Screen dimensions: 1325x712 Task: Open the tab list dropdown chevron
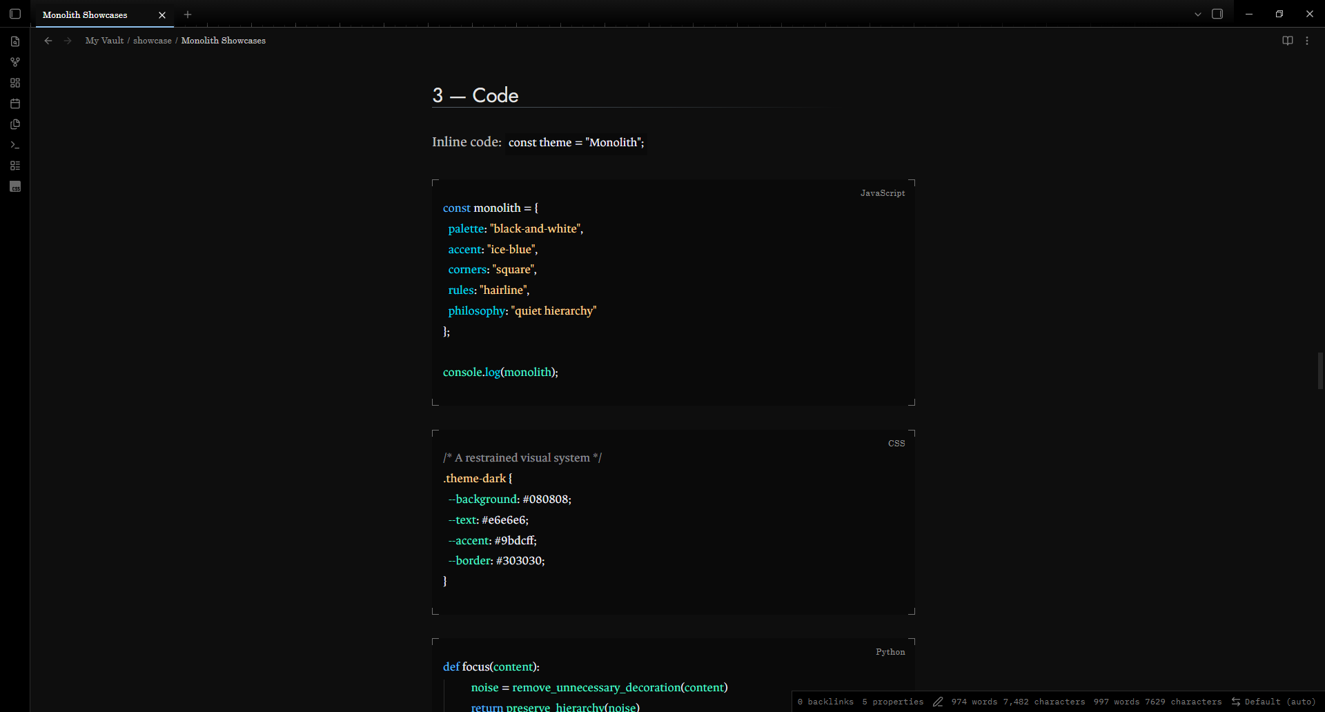pos(1198,14)
